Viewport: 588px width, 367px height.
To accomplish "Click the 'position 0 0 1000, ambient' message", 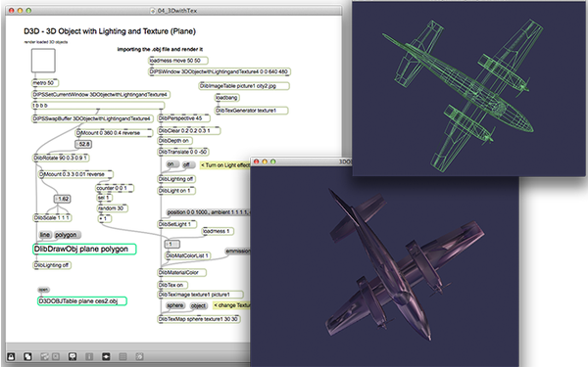I will (208, 212).
